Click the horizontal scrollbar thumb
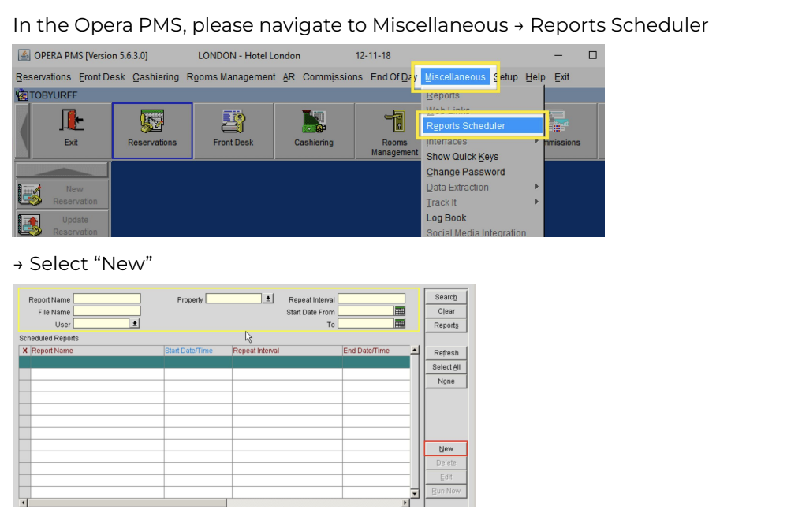Viewport: 787px width, 520px height. pos(127,503)
